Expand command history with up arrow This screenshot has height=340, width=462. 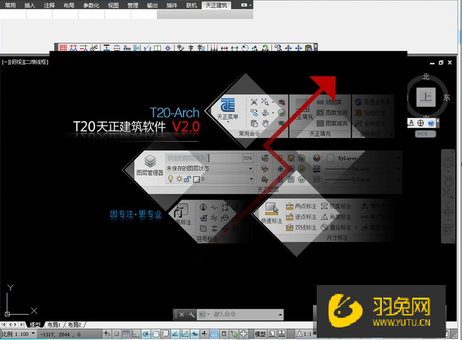280,315
